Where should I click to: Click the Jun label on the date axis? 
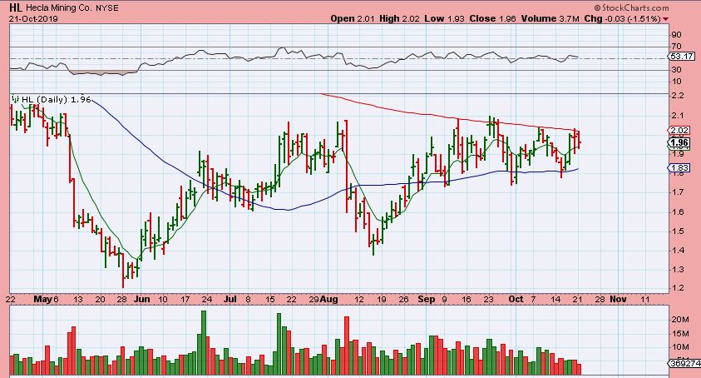pos(141,299)
